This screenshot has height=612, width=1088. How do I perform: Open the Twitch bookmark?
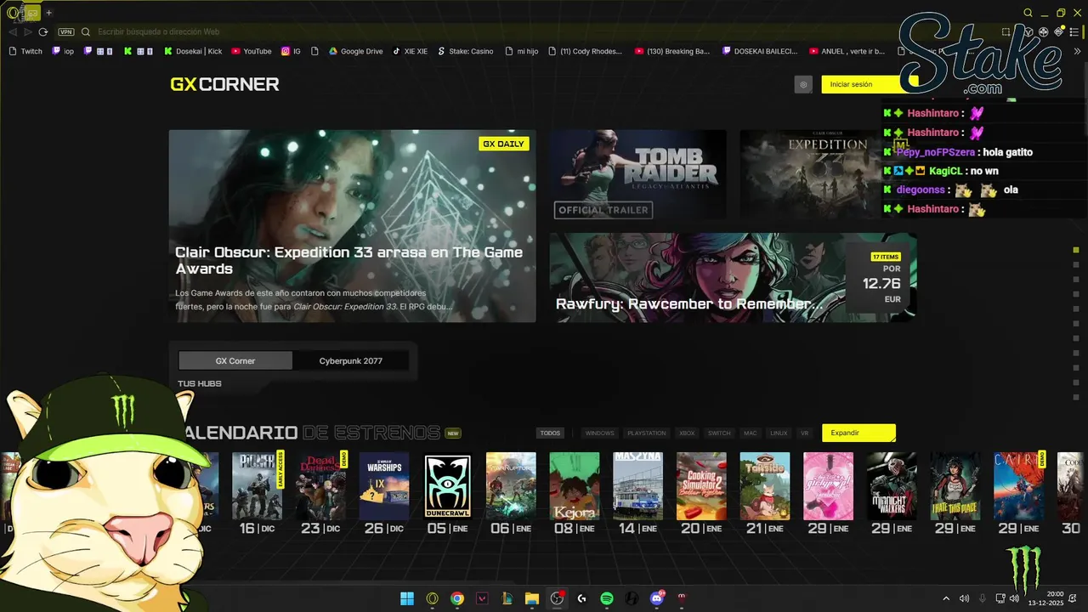click(25, 51)
